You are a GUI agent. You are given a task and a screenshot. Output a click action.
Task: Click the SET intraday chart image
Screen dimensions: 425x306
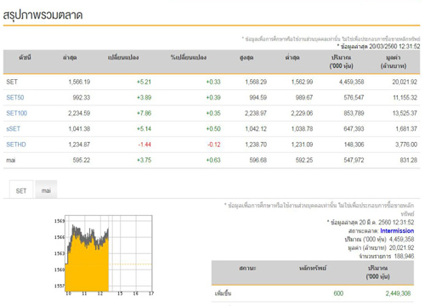pos(104,255)
